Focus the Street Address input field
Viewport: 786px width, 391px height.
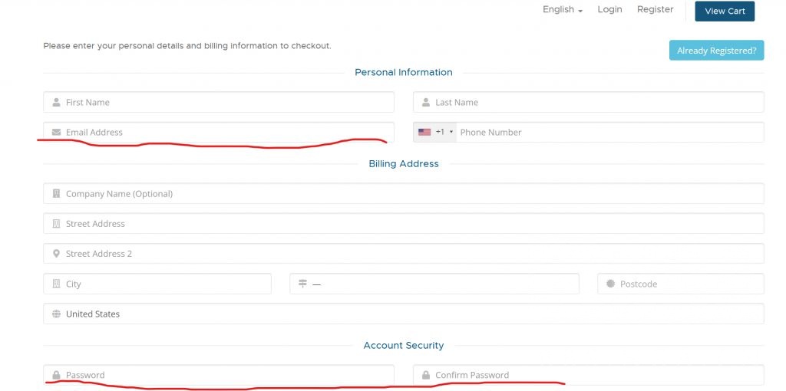click(x=404, y=223)
